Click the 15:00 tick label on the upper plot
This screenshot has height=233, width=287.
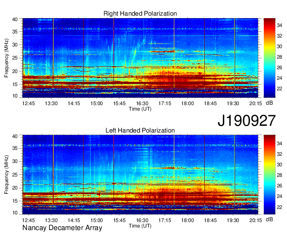[97, 103]
